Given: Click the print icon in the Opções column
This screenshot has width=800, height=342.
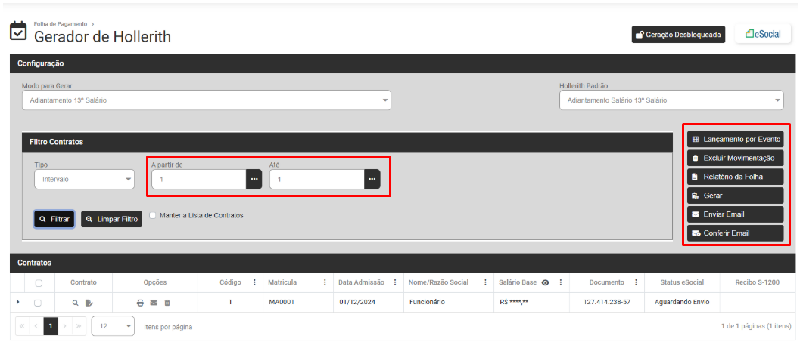Looking at the screenshot, I should pyautogui.click(x=140, y=303).
